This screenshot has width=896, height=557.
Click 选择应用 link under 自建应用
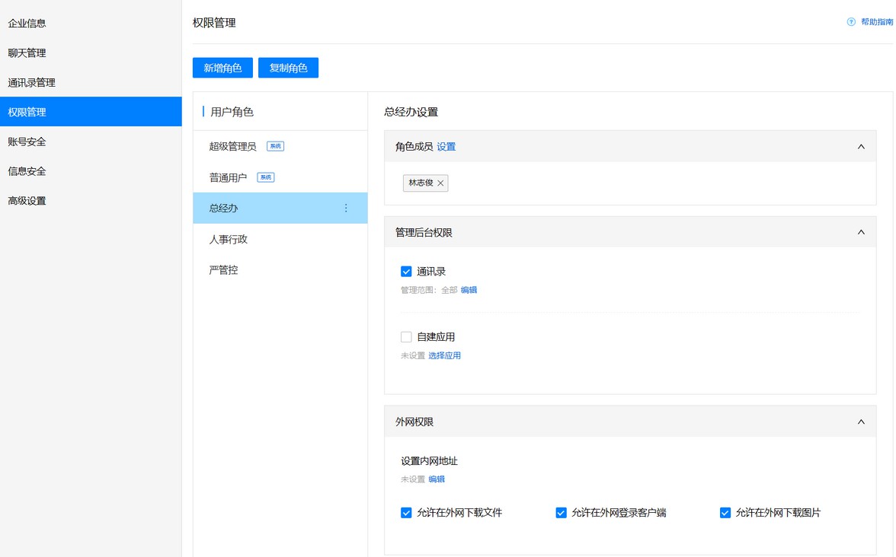pos(444,355)
